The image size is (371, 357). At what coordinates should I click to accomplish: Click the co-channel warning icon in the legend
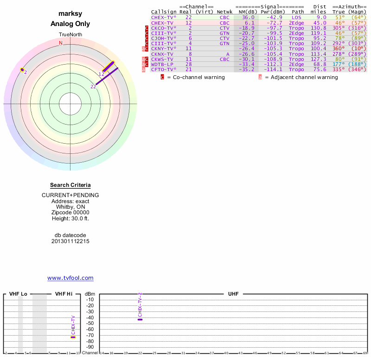(x=163, y=77)
